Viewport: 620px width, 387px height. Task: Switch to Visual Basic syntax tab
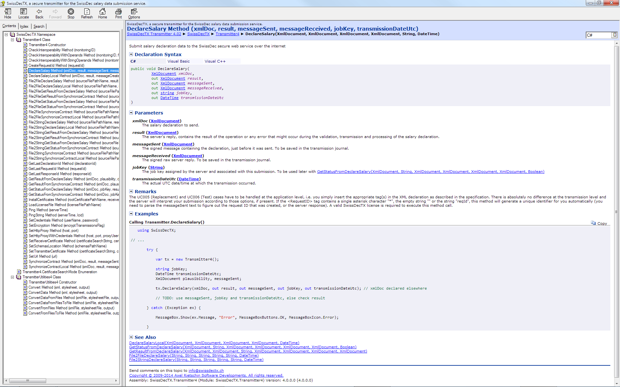point(179,61)
